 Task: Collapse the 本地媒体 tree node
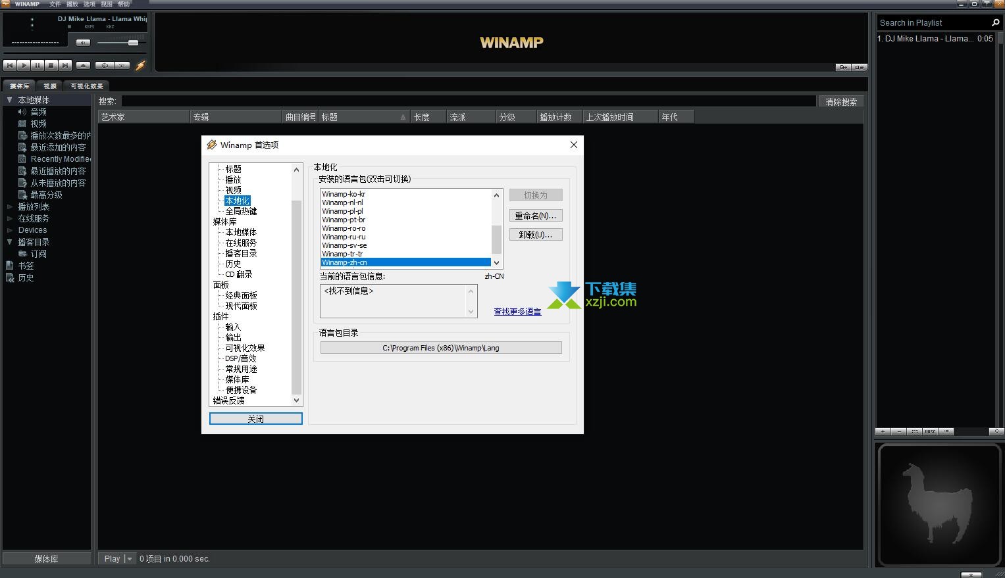point(9,100)
